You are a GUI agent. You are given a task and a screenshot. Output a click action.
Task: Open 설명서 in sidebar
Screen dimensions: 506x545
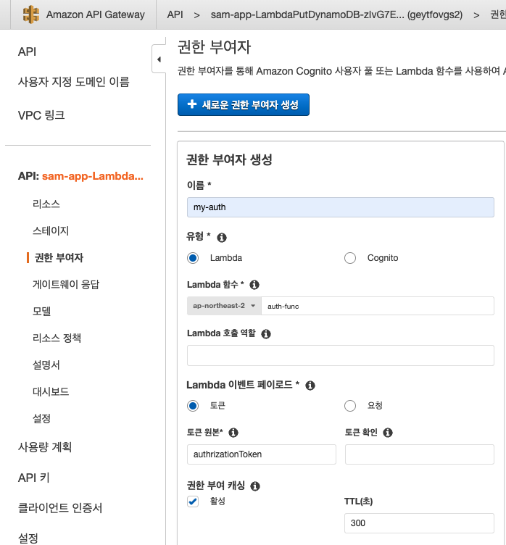tap(46, 365)
